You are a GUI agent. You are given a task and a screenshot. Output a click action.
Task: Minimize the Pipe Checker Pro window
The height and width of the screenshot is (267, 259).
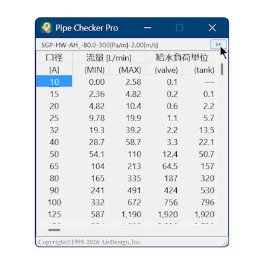point(147,28)
